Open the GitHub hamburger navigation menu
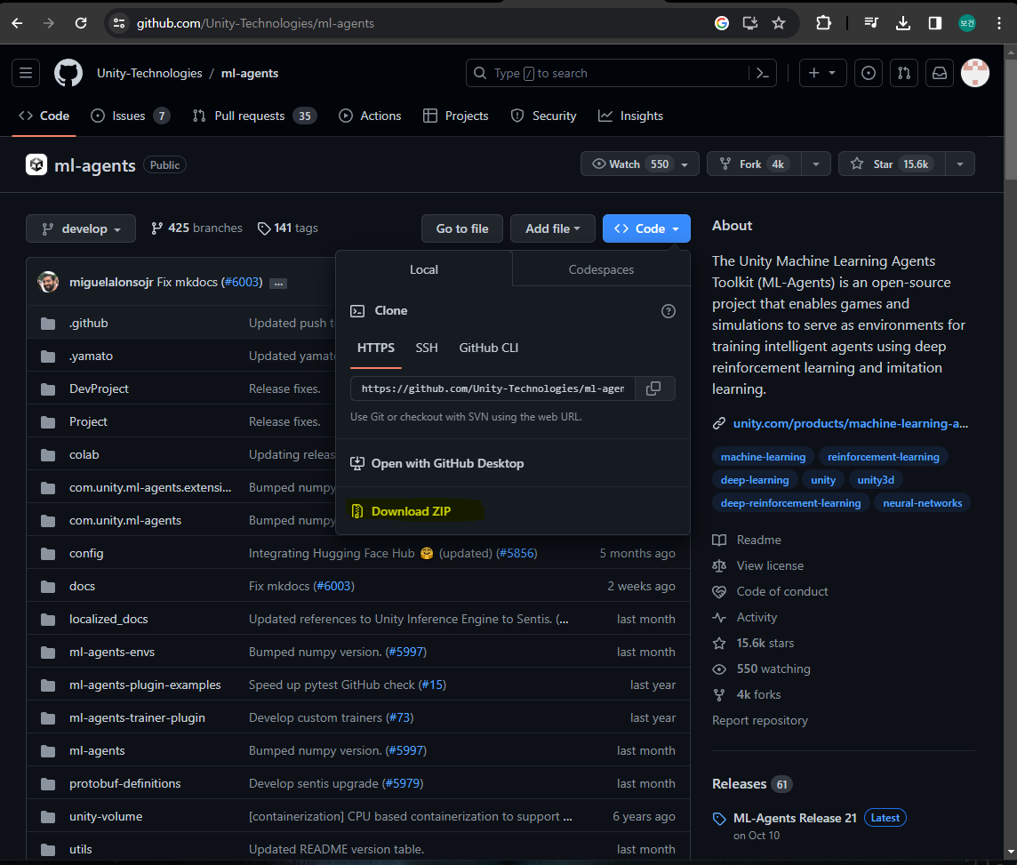The height and width of the screenshot is (865, 1017). coord(26,73)
